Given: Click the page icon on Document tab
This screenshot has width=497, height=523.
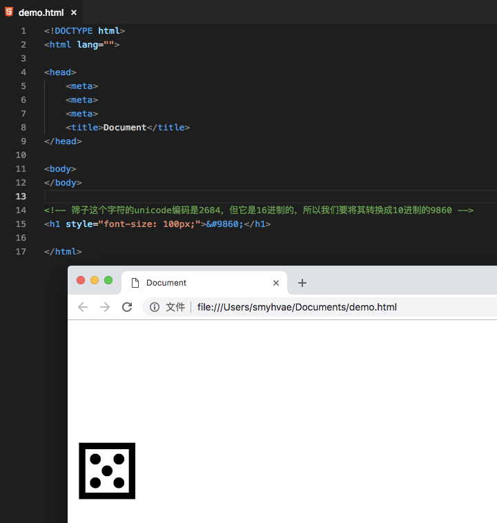Looking at the screenshot, I should (135, 283).
